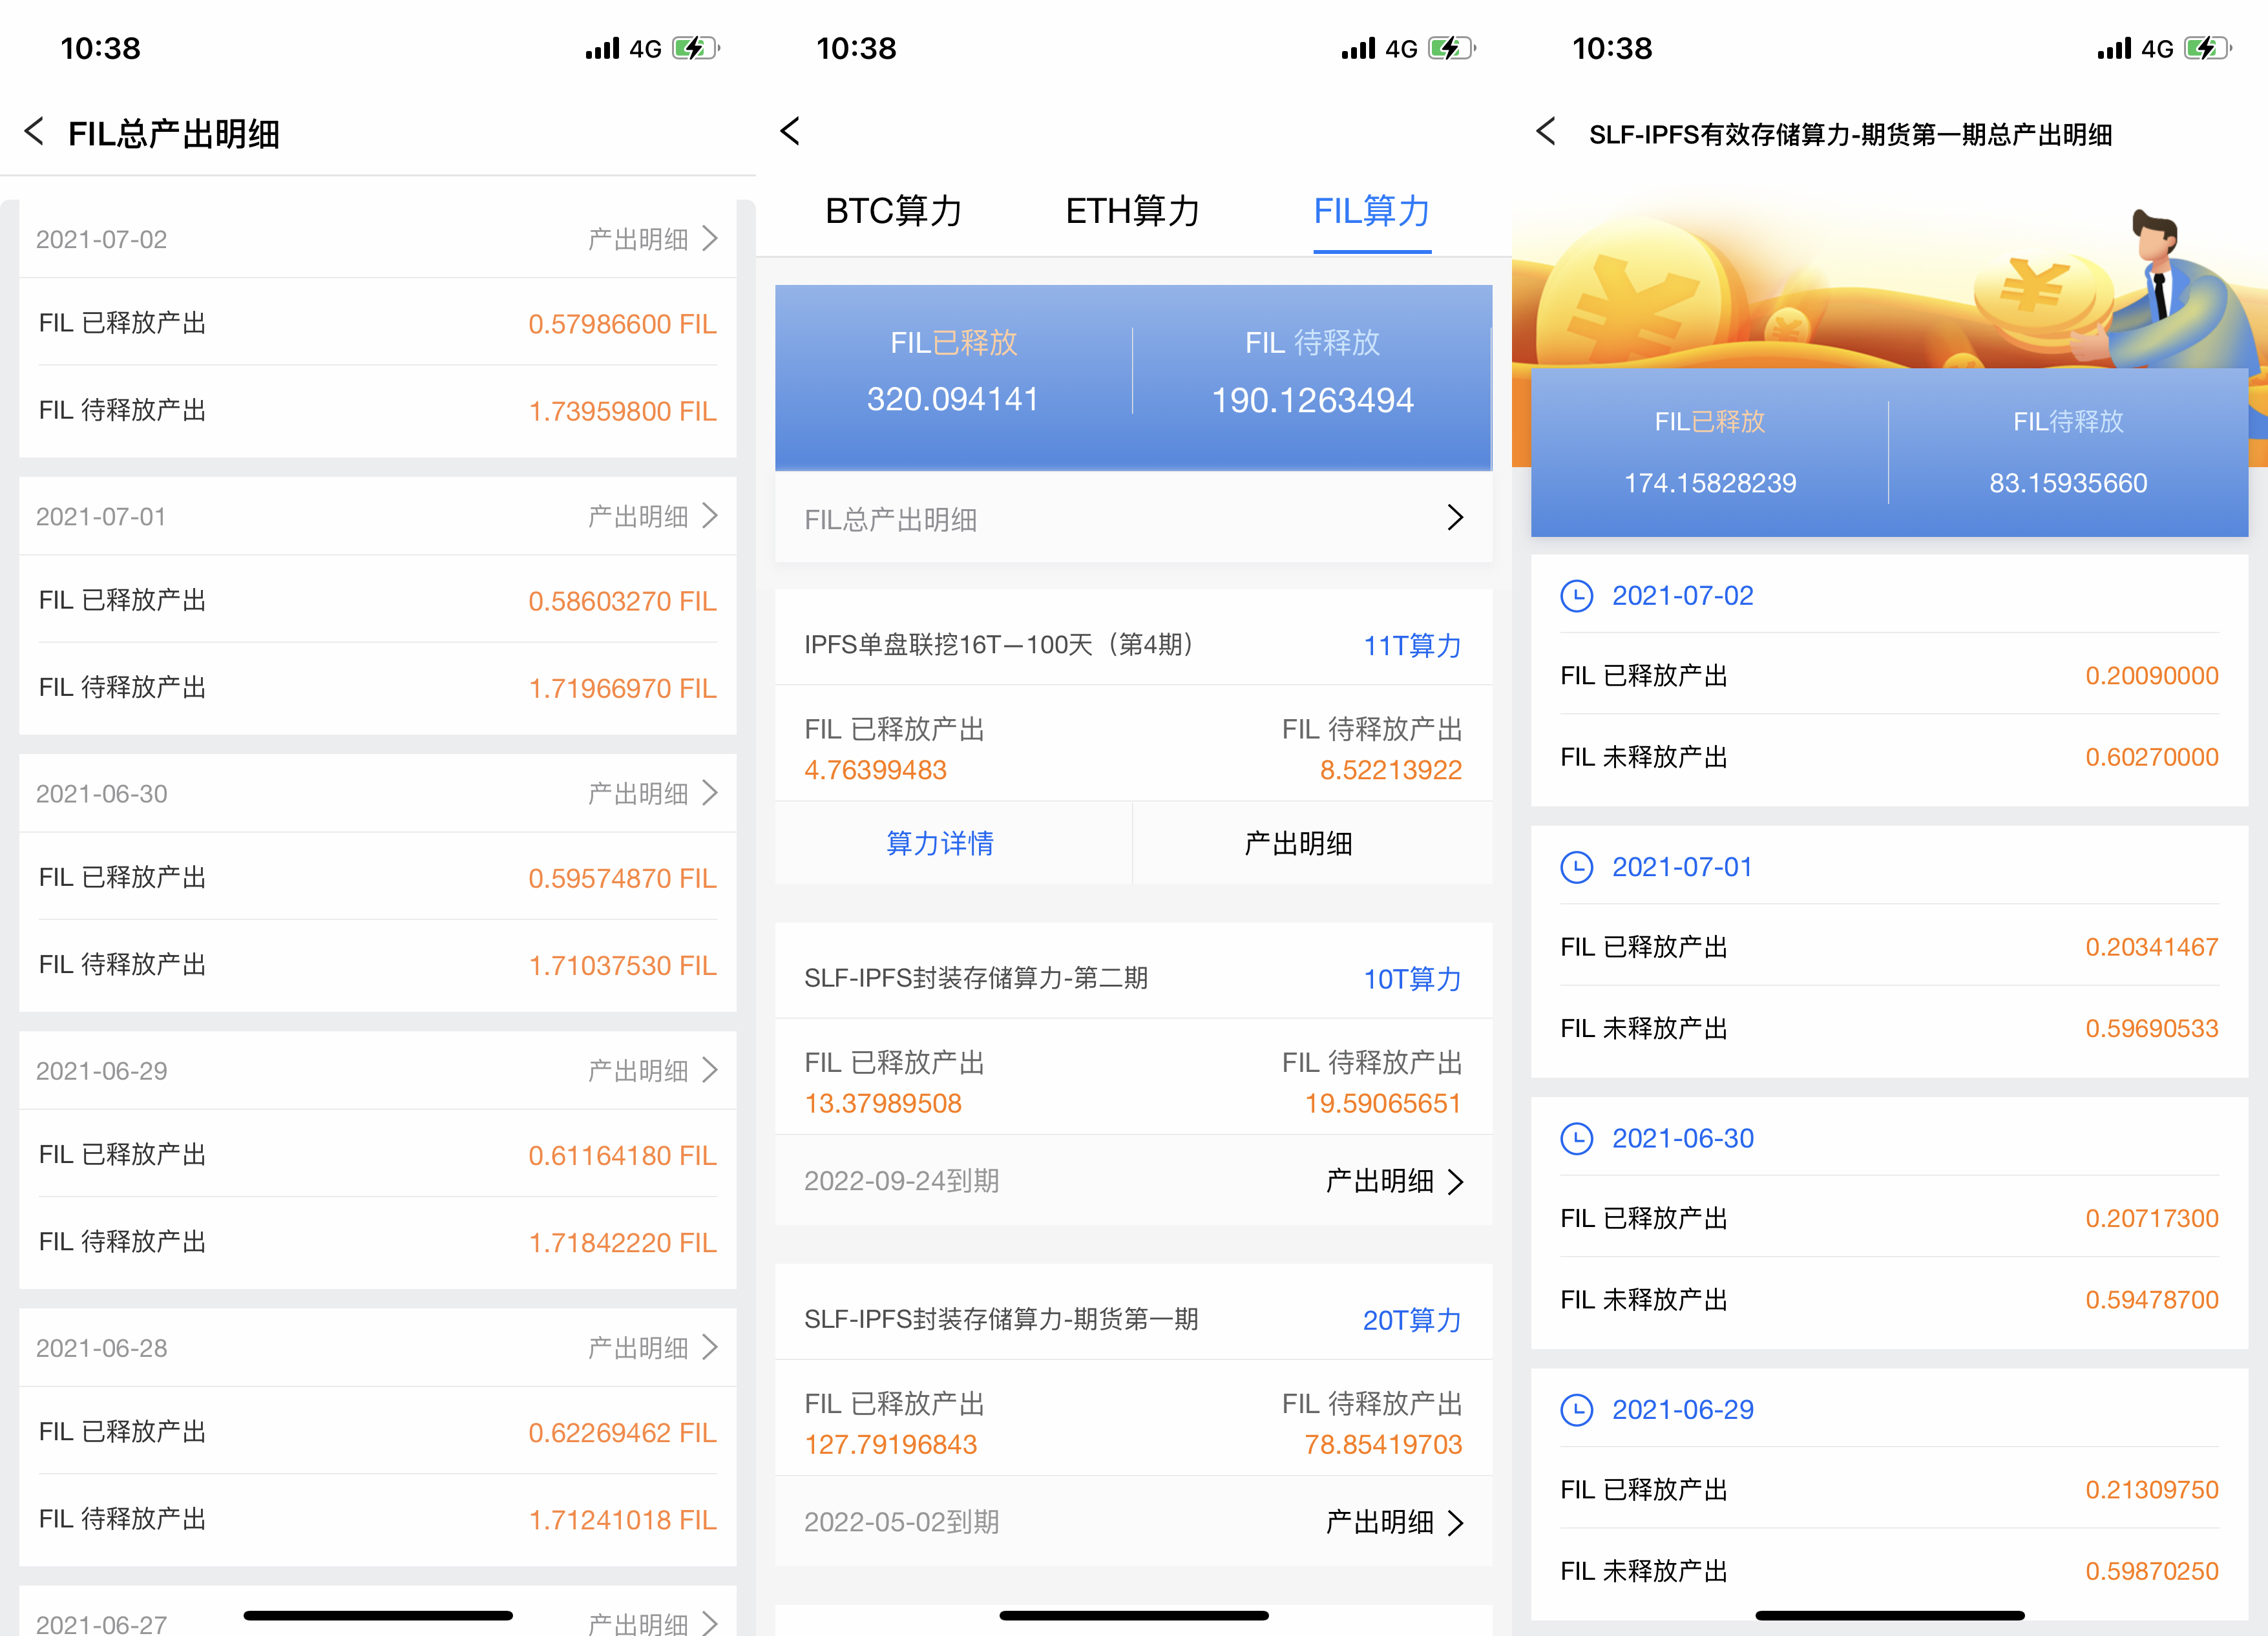The image size is (2268, 1636).
Task: Click FIL已释放 value 320.094141
Action: tap(952, 399)
